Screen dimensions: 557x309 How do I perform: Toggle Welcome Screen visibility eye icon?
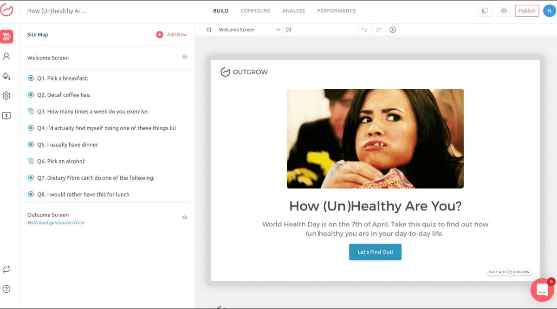[x=185, y=57]
